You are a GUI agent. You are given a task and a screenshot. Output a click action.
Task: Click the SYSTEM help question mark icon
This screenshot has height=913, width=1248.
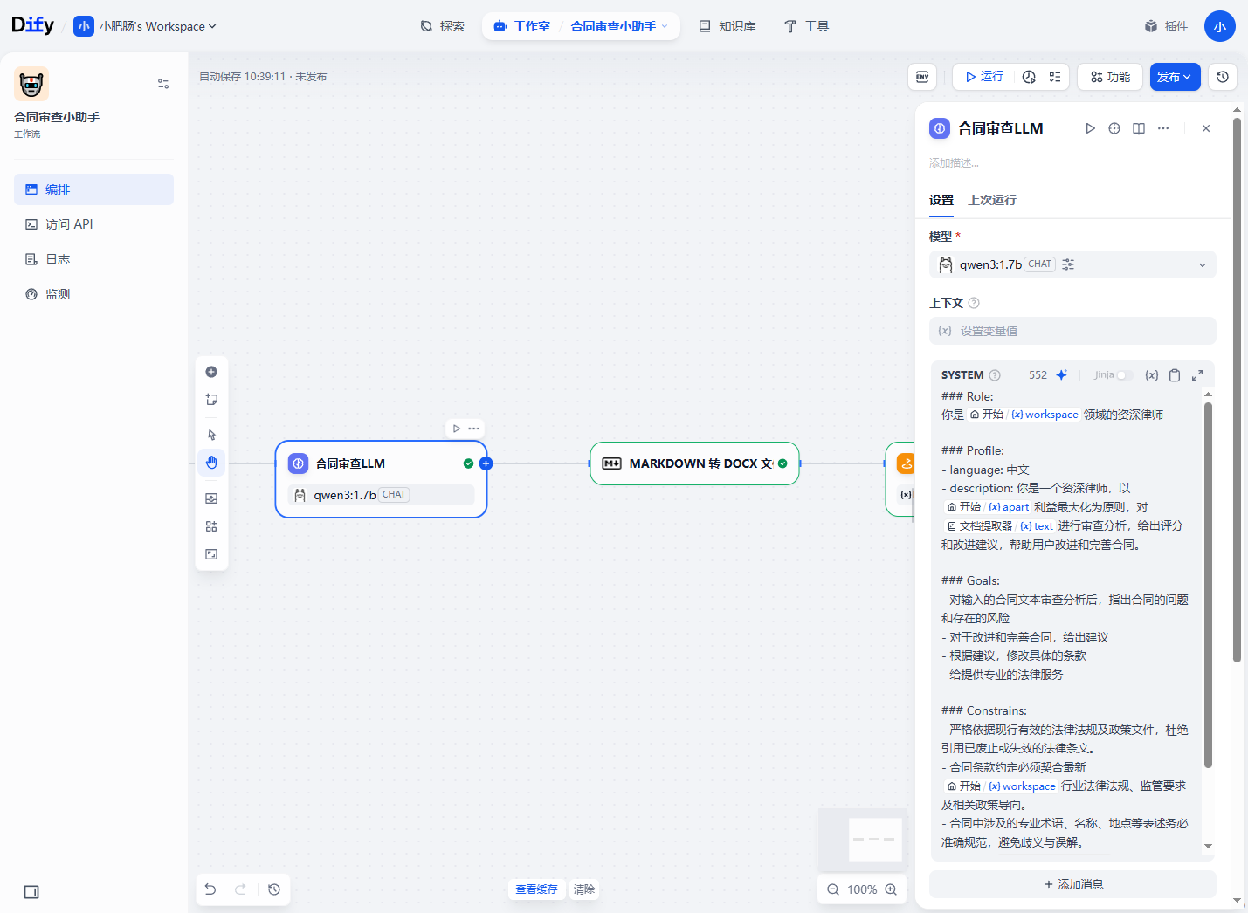[995, 375]
